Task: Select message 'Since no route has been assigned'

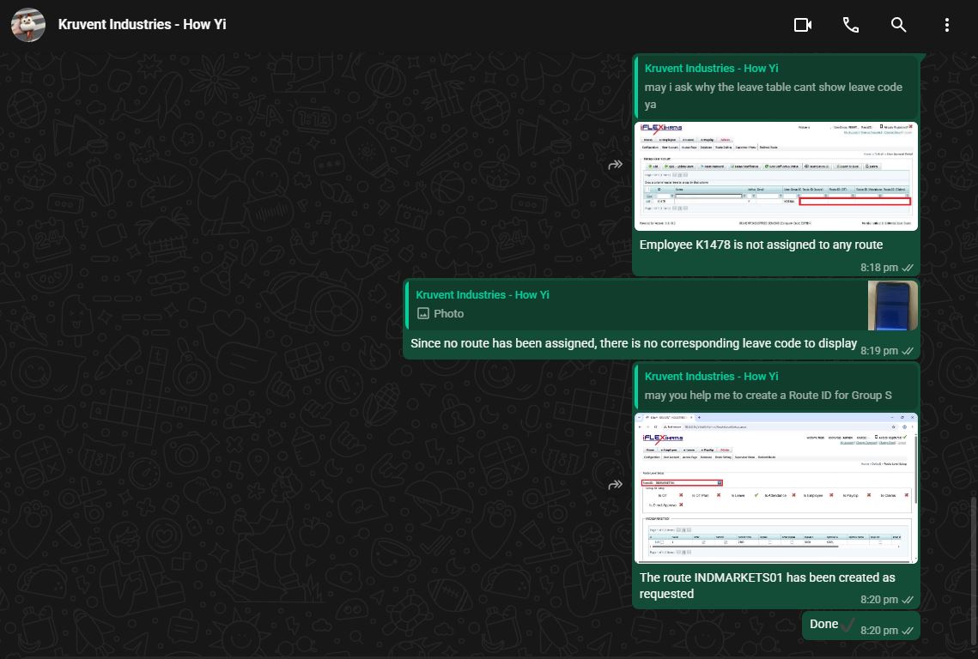Action: pyautogui.click(x=634, y=343)
